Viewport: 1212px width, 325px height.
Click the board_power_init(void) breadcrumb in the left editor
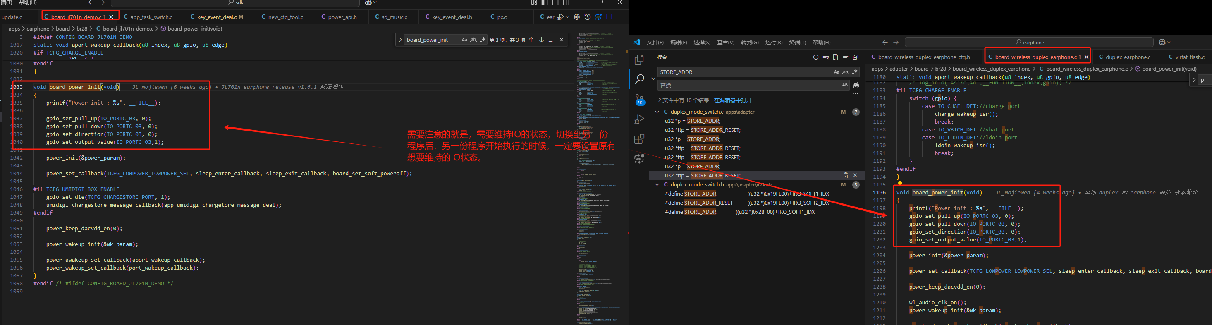coord(195,29)
